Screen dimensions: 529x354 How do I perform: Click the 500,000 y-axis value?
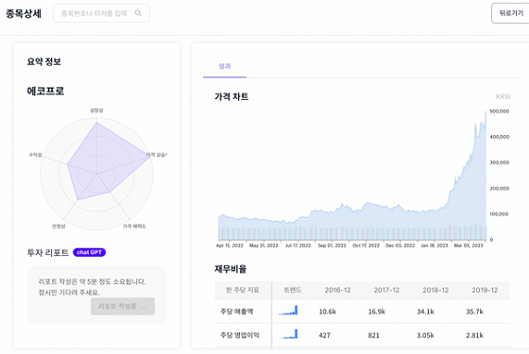point(500,111)
